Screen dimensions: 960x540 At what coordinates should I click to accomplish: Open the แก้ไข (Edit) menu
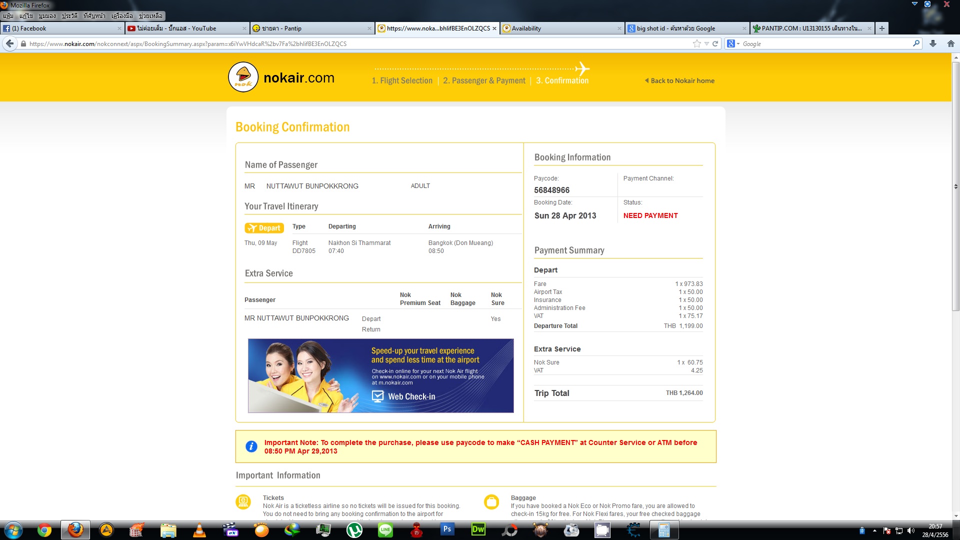click(x=26, y=16)
